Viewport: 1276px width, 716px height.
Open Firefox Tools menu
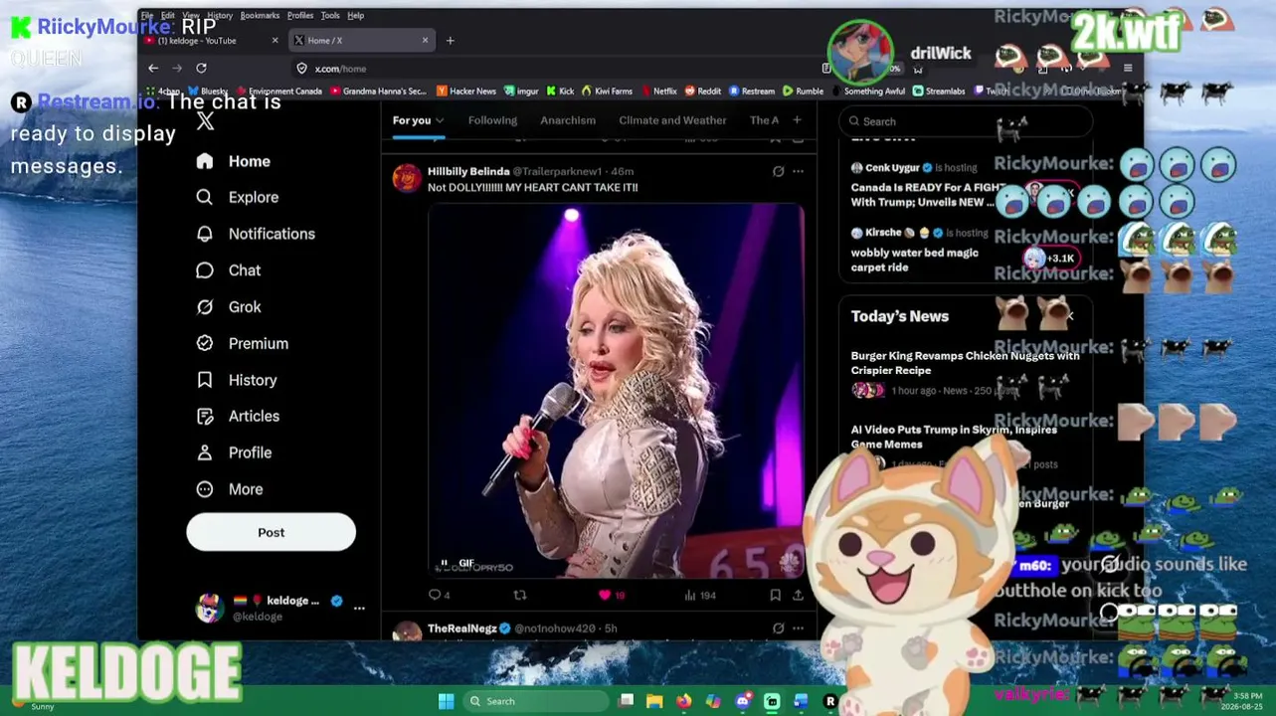tap(330, 16)
